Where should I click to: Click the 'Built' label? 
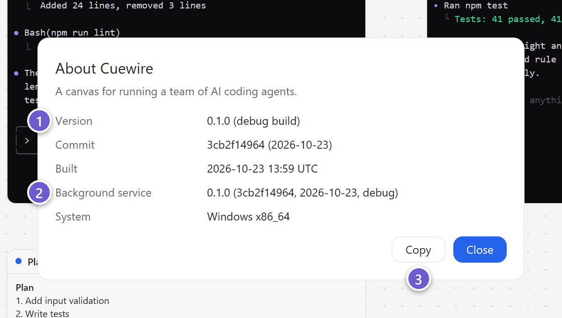click(x=67, y=169)
